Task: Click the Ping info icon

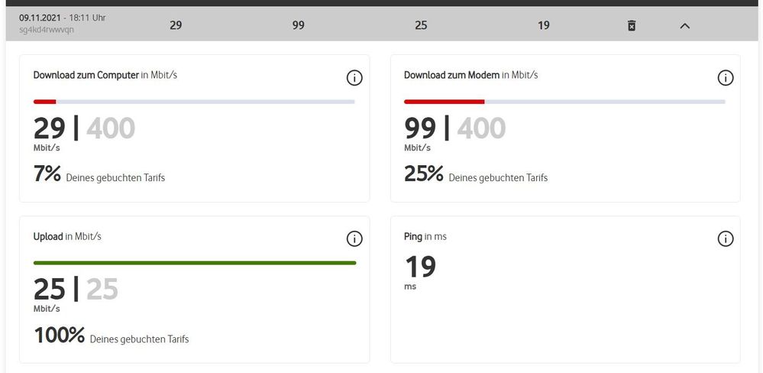Action: (x=726, y=239)
